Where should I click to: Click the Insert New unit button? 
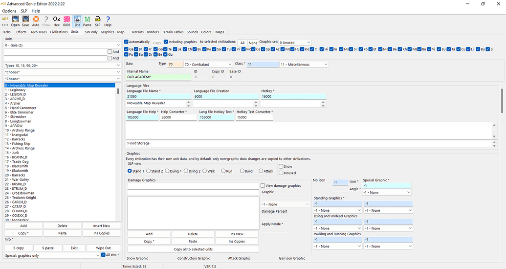pyautogui.click(x=101, y=226)
